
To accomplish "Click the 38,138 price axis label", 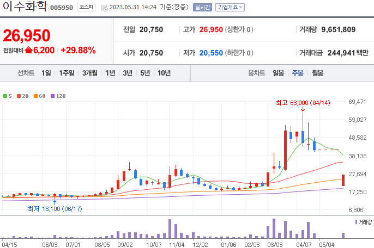I will coord(357,157).
